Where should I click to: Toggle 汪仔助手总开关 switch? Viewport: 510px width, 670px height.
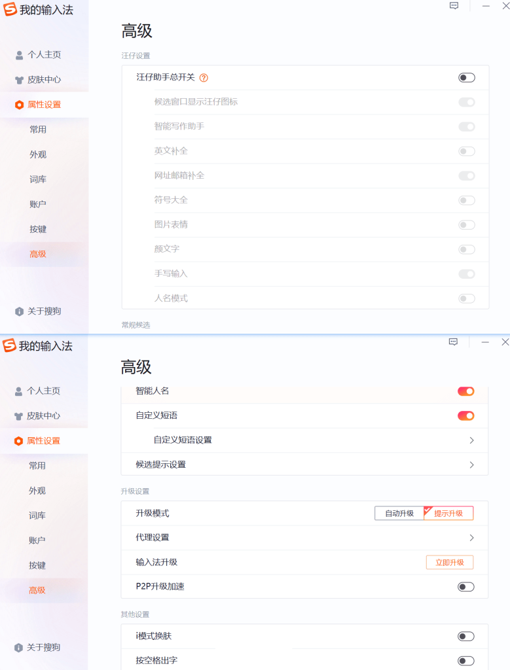[466, 78]
